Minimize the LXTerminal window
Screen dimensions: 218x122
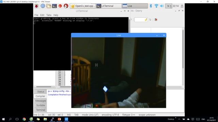(x=121, y=11)
